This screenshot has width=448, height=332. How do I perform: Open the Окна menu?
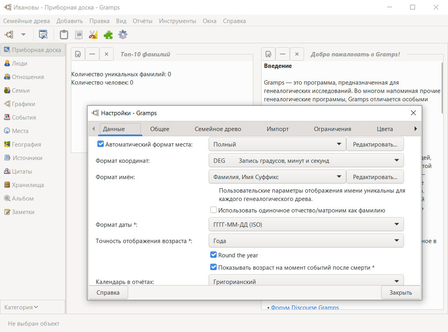click(209, 21)
